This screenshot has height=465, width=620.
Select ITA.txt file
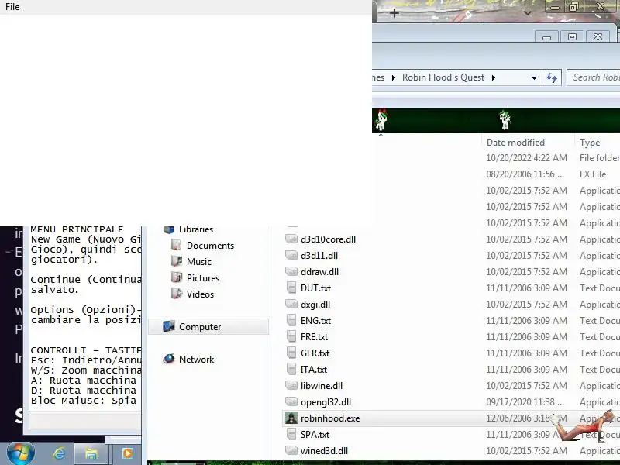[314, 370]
